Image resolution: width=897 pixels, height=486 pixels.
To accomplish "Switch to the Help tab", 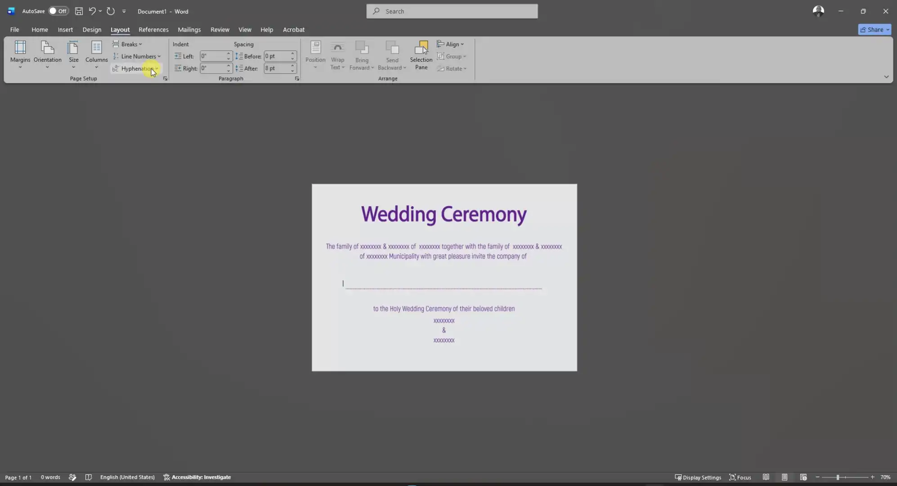I will [267, 30].
